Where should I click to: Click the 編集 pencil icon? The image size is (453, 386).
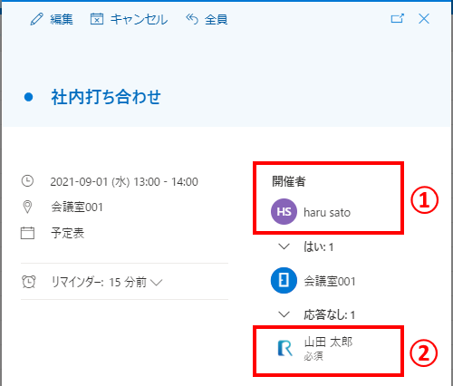37,19
